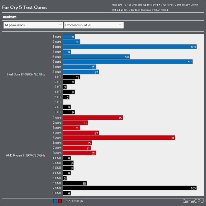Click the 3 HT row label
Image resolution: width=206 pixels, height=206 pixels.
coord(58,87)
